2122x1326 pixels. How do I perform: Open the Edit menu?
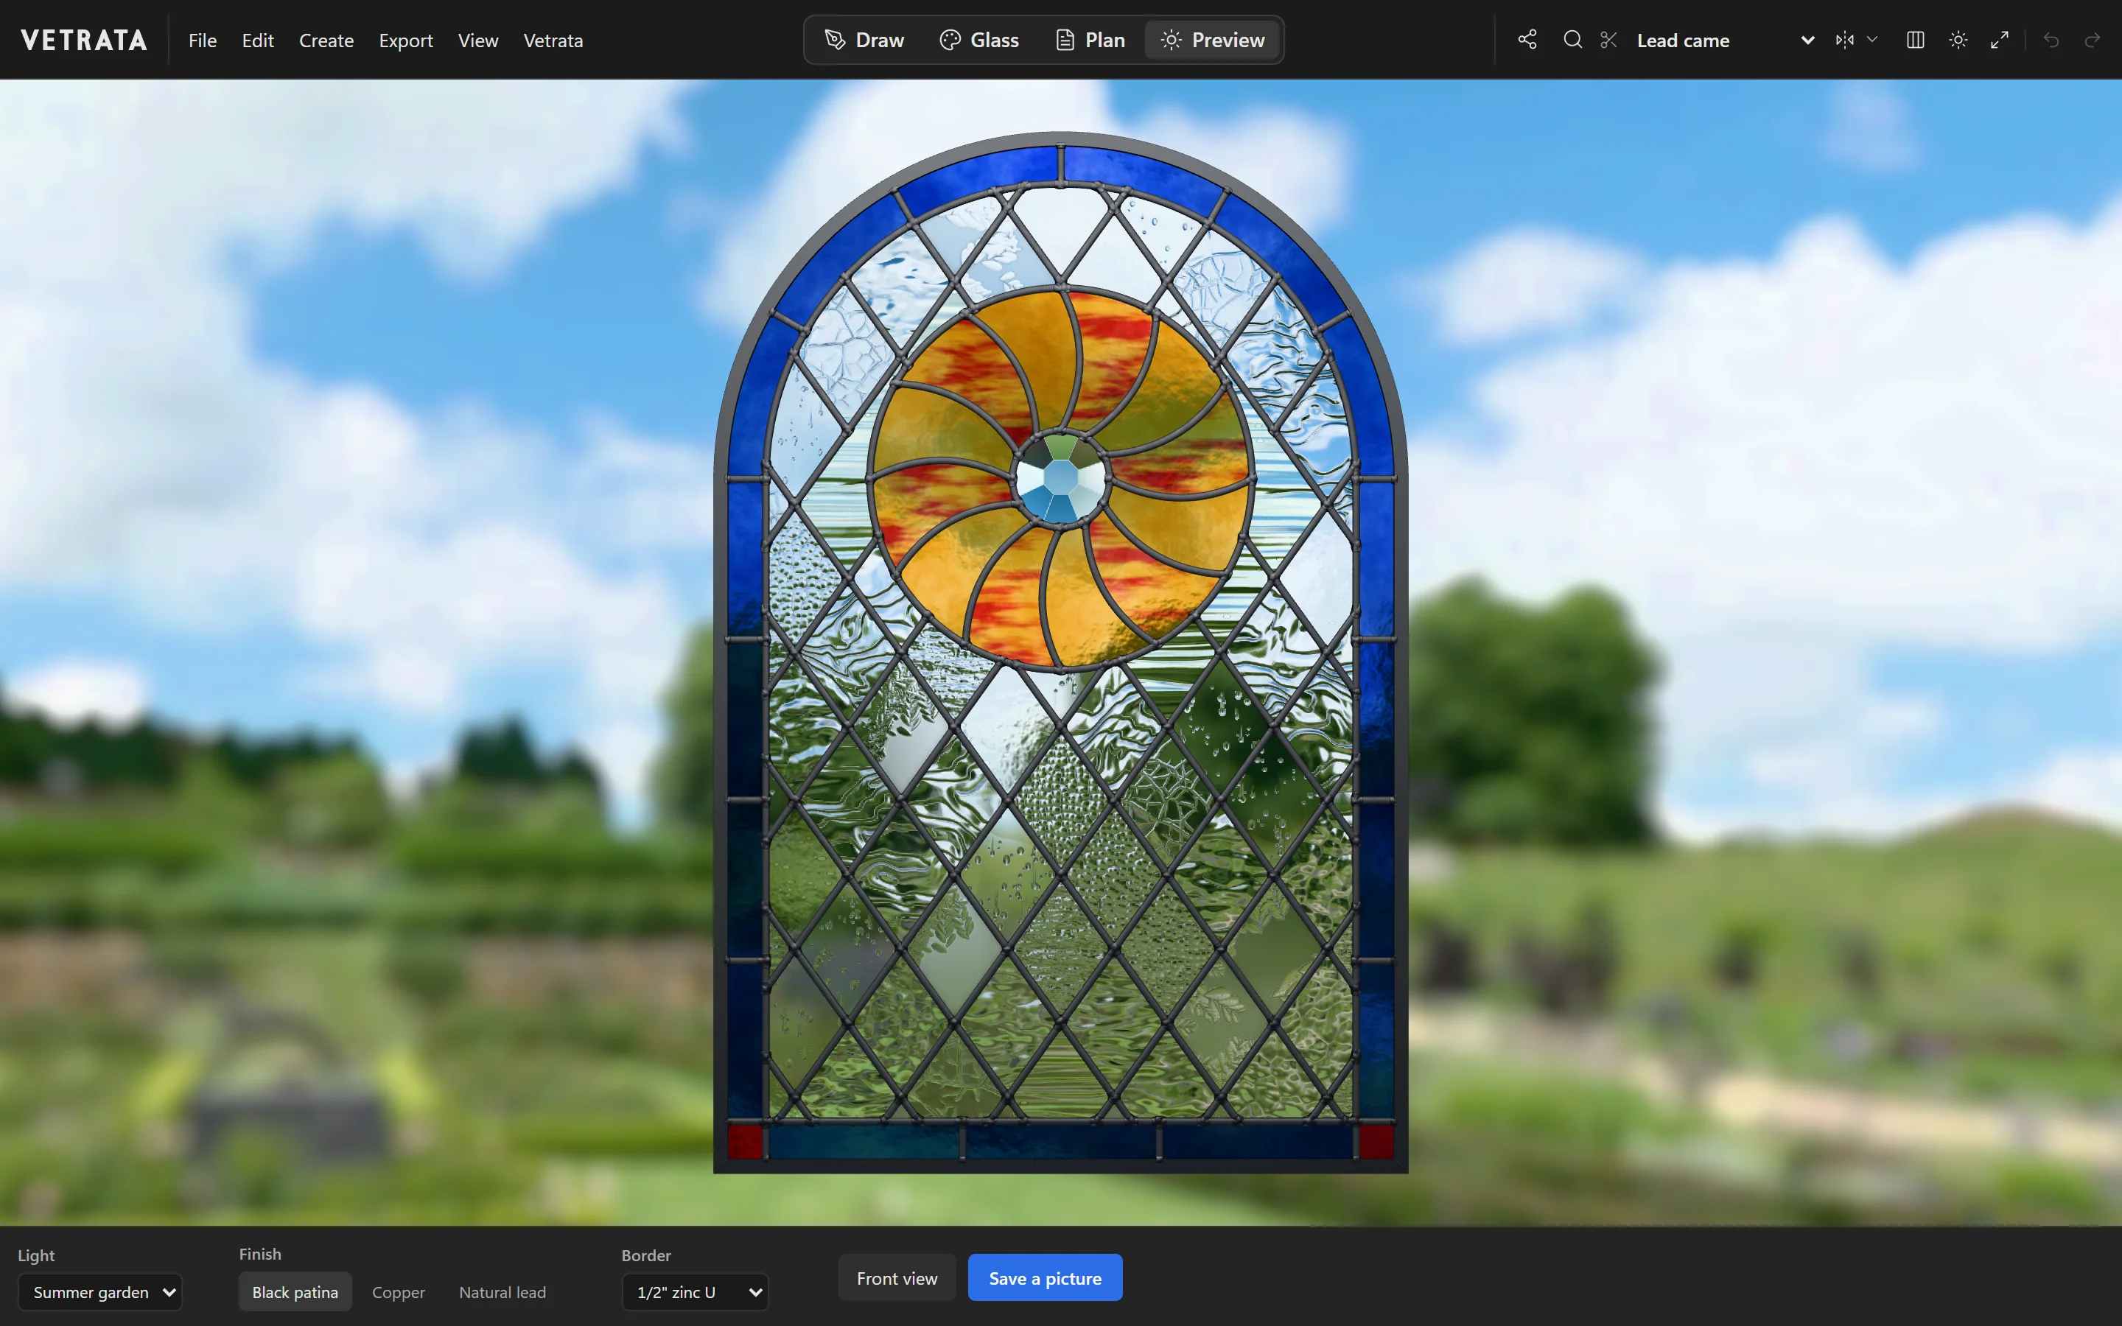[x=258, y=41]
